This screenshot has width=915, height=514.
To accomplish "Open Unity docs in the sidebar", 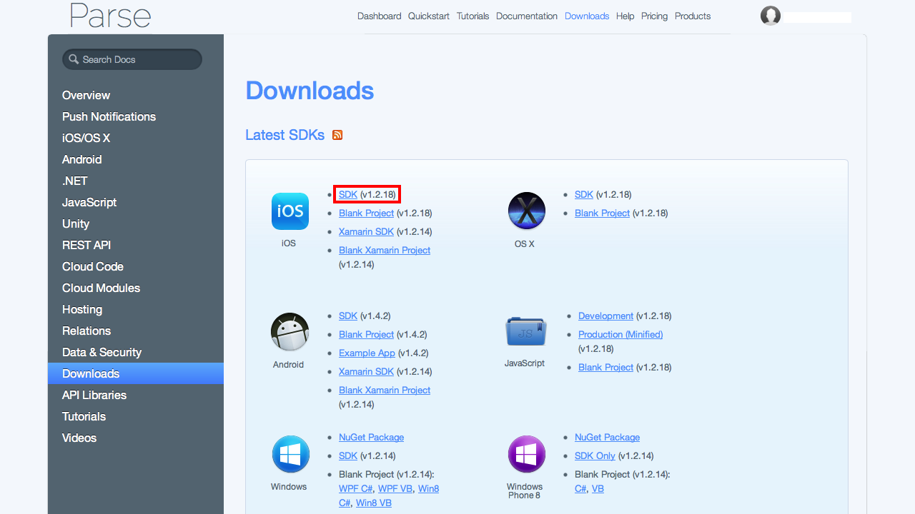I will [76, 223].
